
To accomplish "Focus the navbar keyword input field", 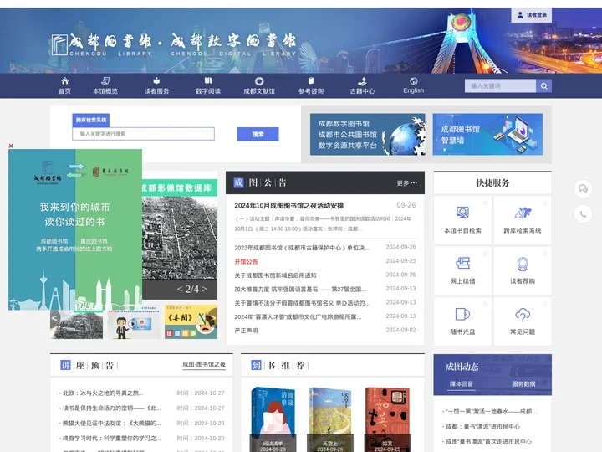I will pos(500,85).
